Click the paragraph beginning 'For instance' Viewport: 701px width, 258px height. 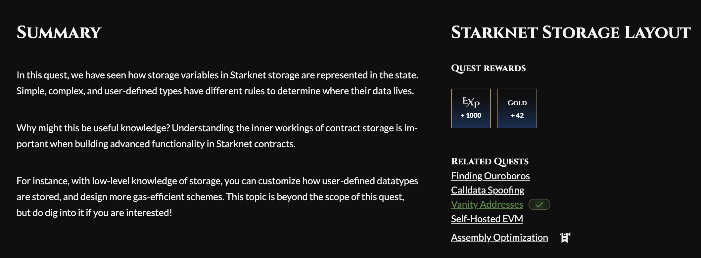217,197
